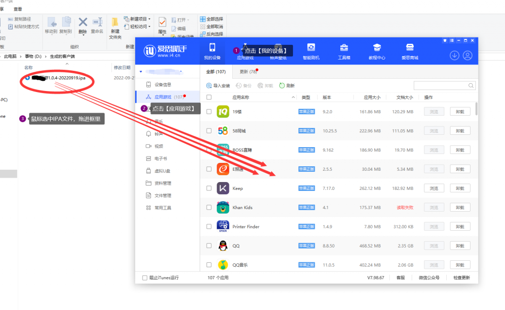Tick the checkbox for Khan Kids
The image size is (505, 310).
click(x=209, y=208)
